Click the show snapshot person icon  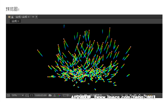pyautogui.click(x=55, y=95)
